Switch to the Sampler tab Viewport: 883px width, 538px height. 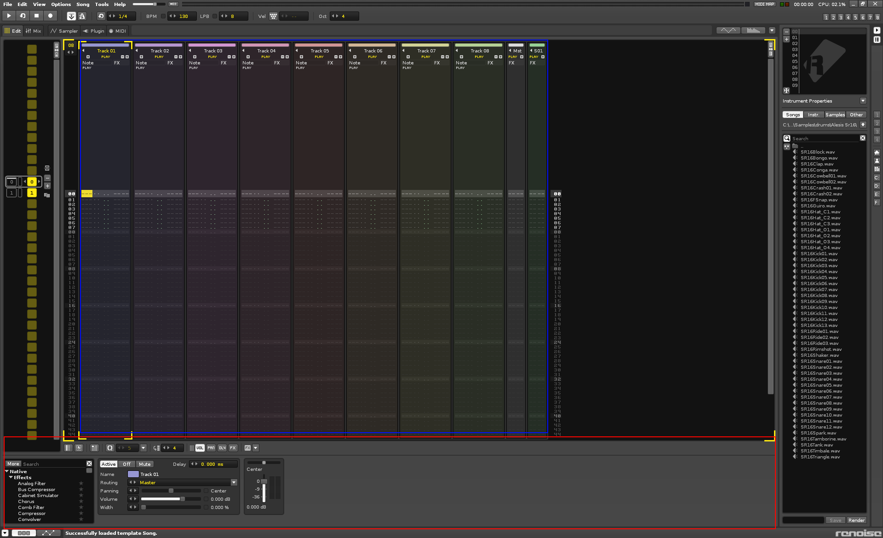pyautogui.click(x=64, y=31)
